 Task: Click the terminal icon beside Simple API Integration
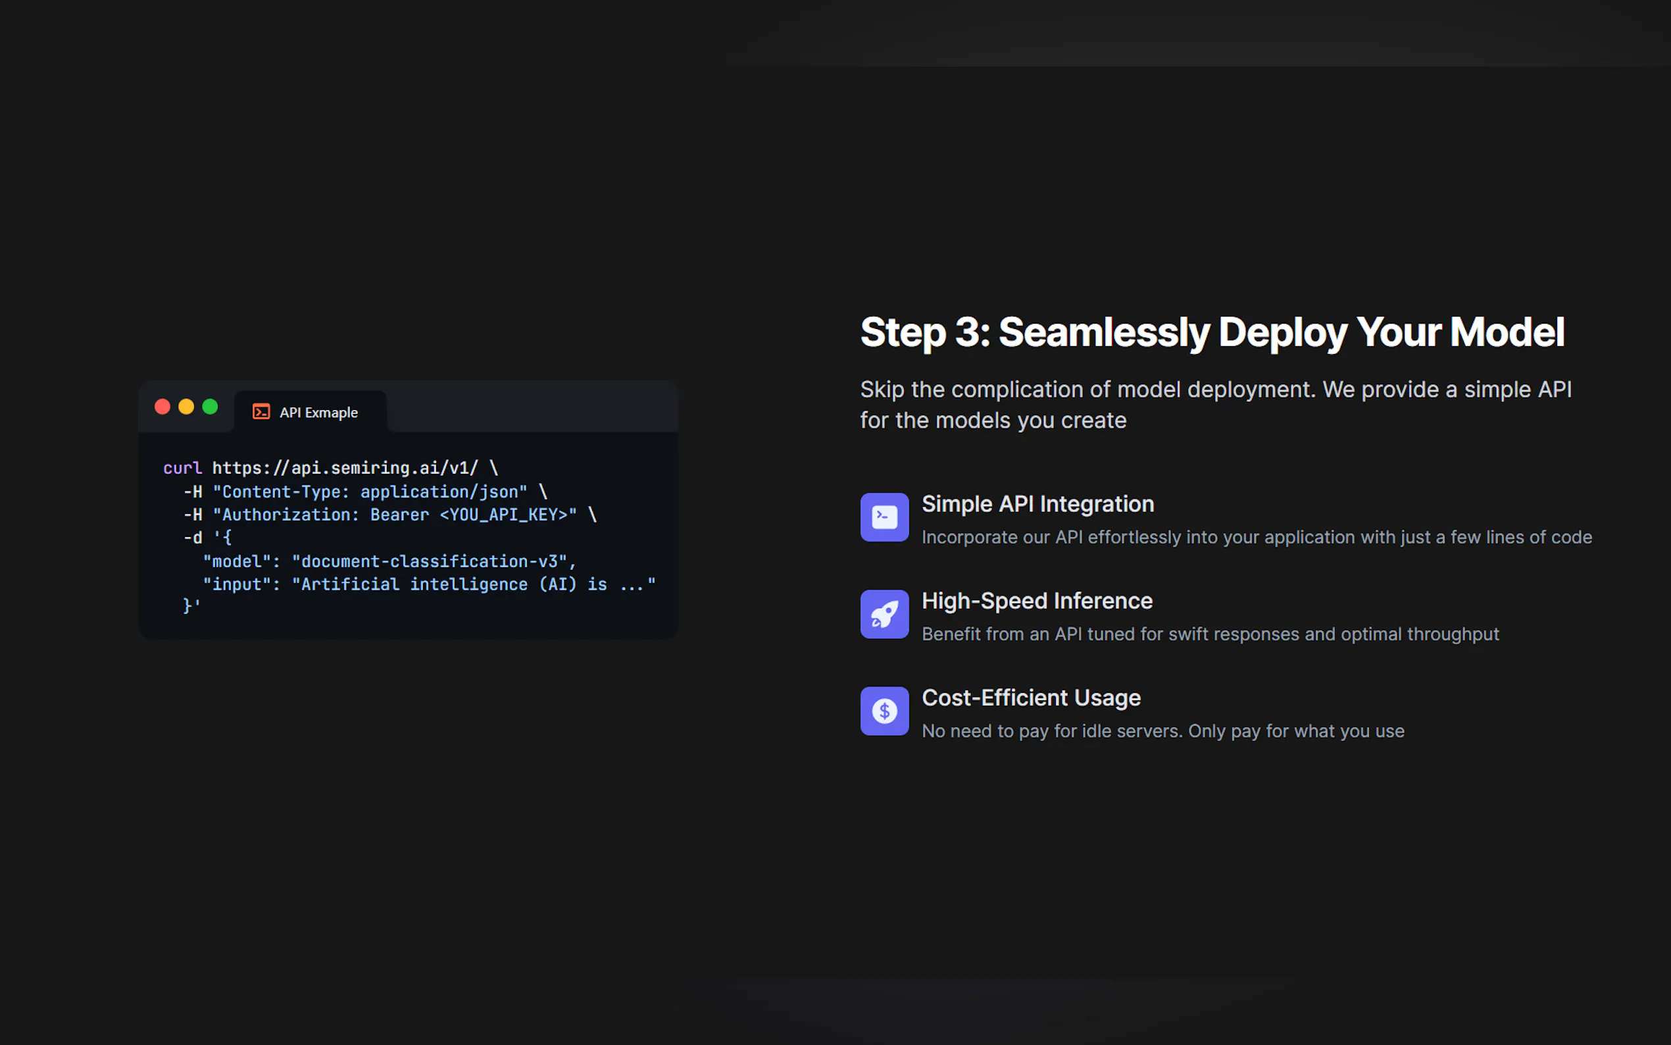[884, 517]
